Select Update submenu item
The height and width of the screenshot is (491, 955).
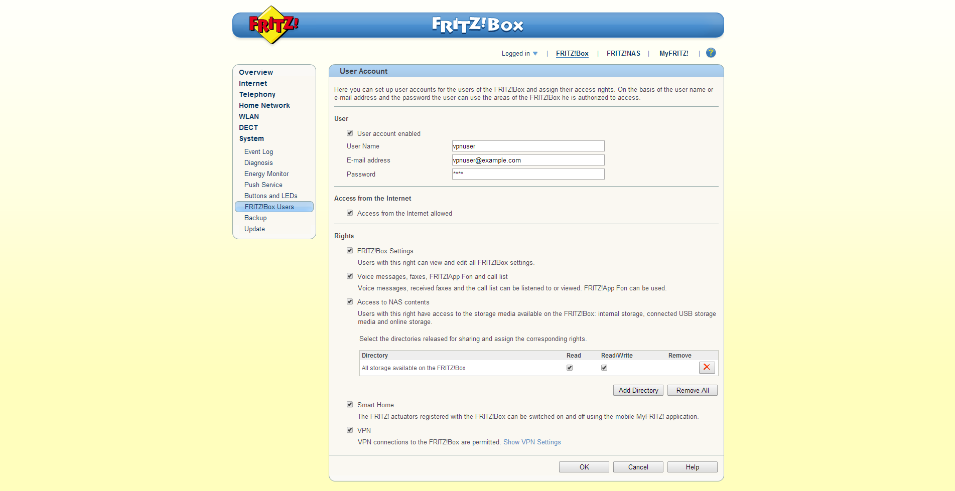point(254,229)
